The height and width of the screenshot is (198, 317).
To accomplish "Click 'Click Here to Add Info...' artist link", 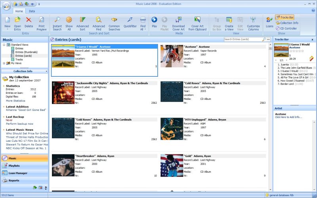I will (x=288, y=117).
